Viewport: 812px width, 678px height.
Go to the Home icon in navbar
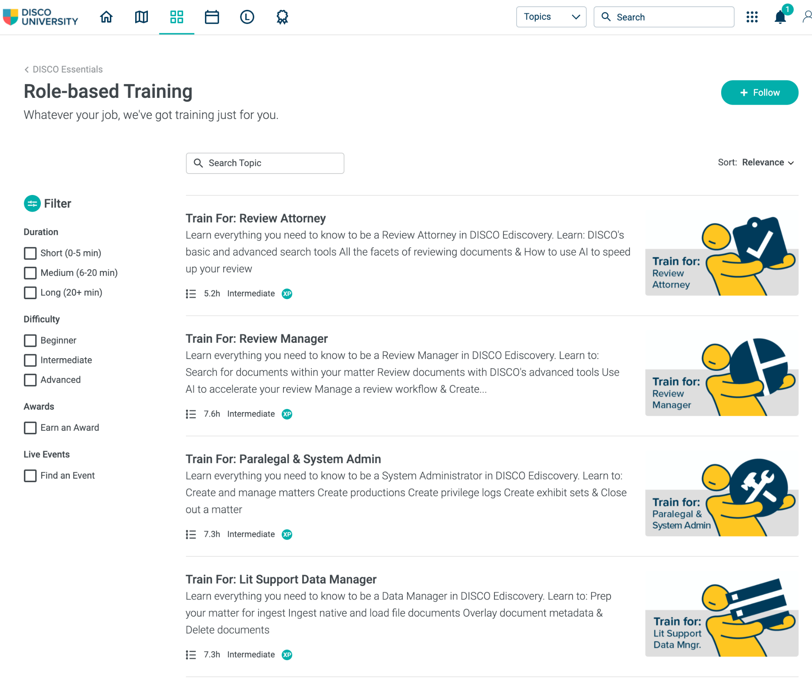tap(106, 17)
